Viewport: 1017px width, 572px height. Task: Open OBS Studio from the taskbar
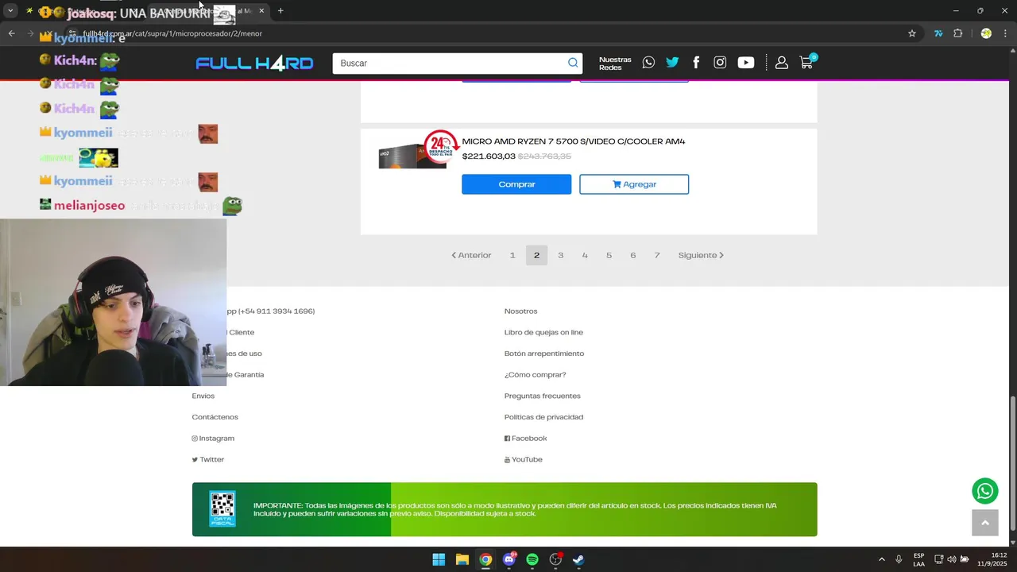coord(555,559)
